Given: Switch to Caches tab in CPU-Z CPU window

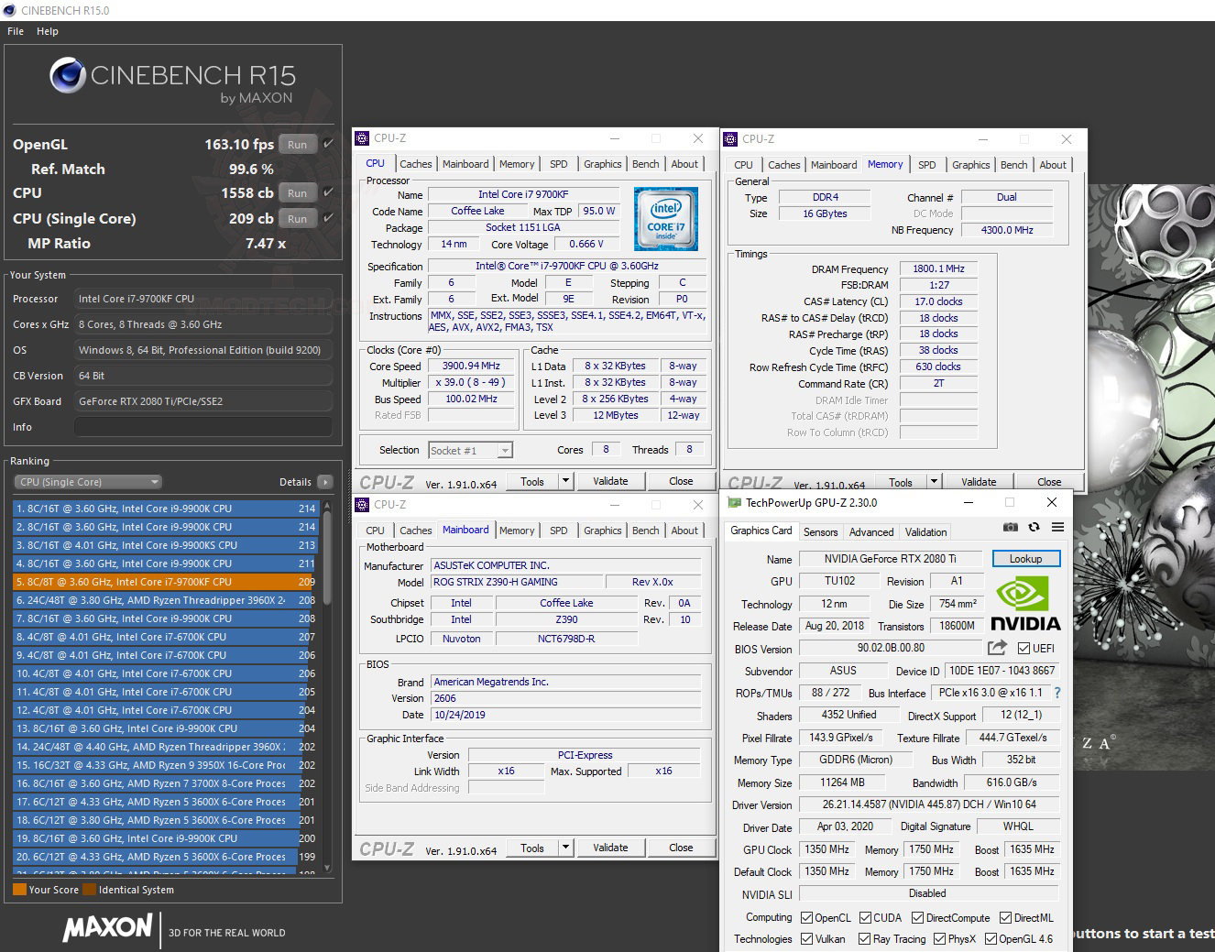Looking at the screenshot, I should [x=415, y=164].
